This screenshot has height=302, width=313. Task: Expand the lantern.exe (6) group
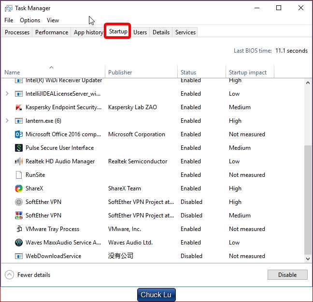[7, 121]
